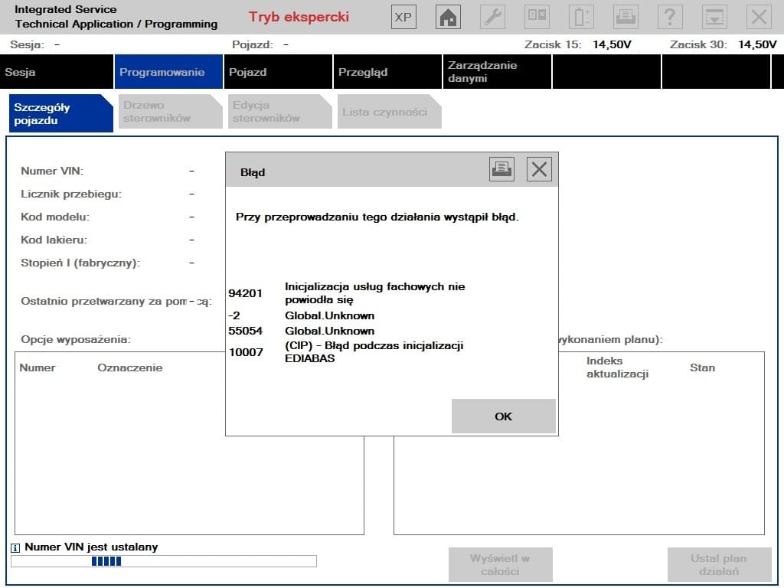The width and height of the screenshot is (784, 588).
Task: Click error code 94201 in the dialog
Action: click(x=246, y=293)
